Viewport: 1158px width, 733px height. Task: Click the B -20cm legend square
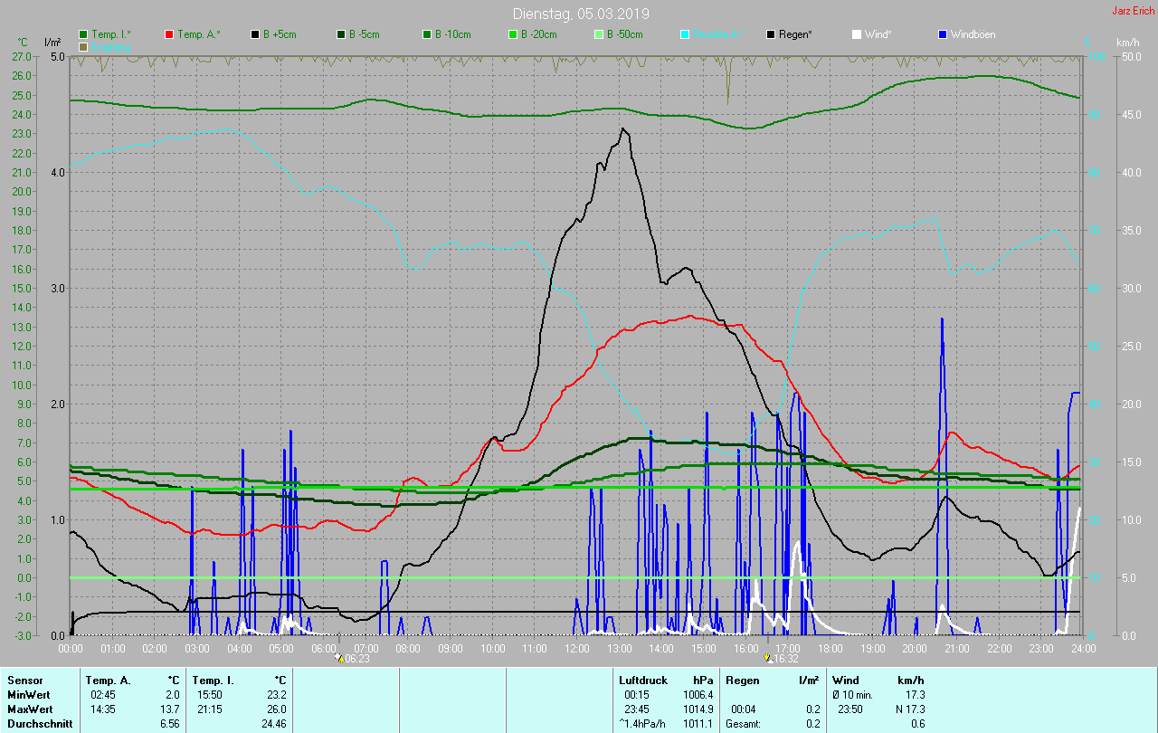[x=513, y=34]
